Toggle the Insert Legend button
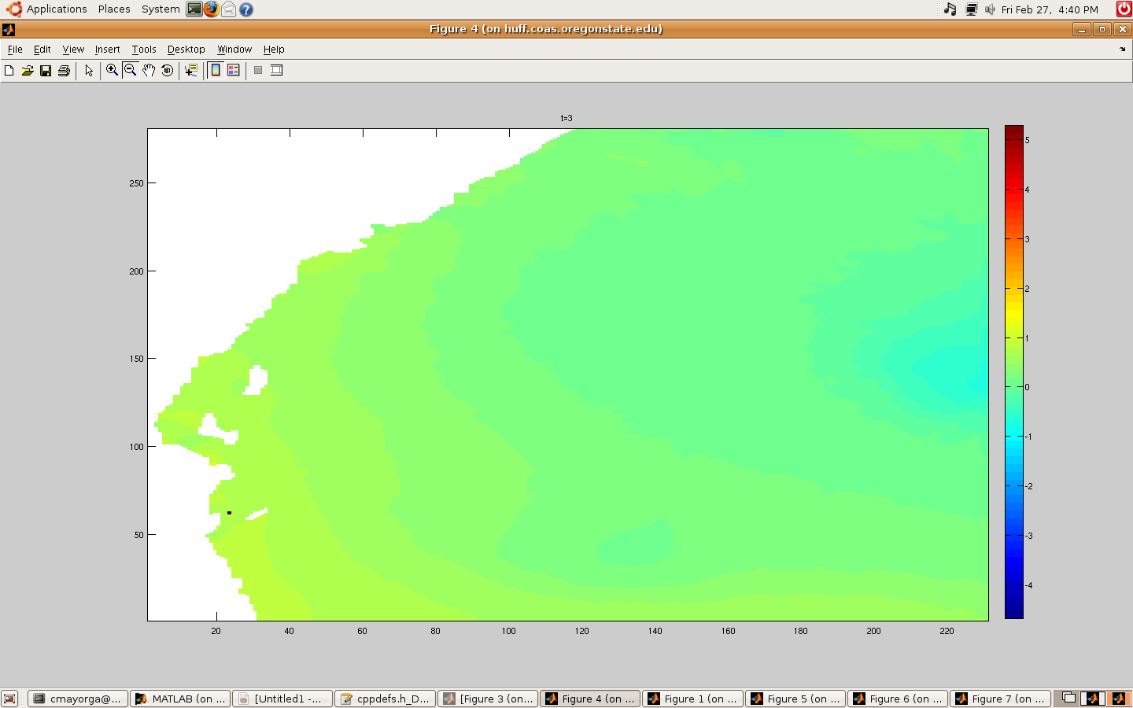Image resolution: width=1133 pixels, height=708 pixels. point(234,70)
